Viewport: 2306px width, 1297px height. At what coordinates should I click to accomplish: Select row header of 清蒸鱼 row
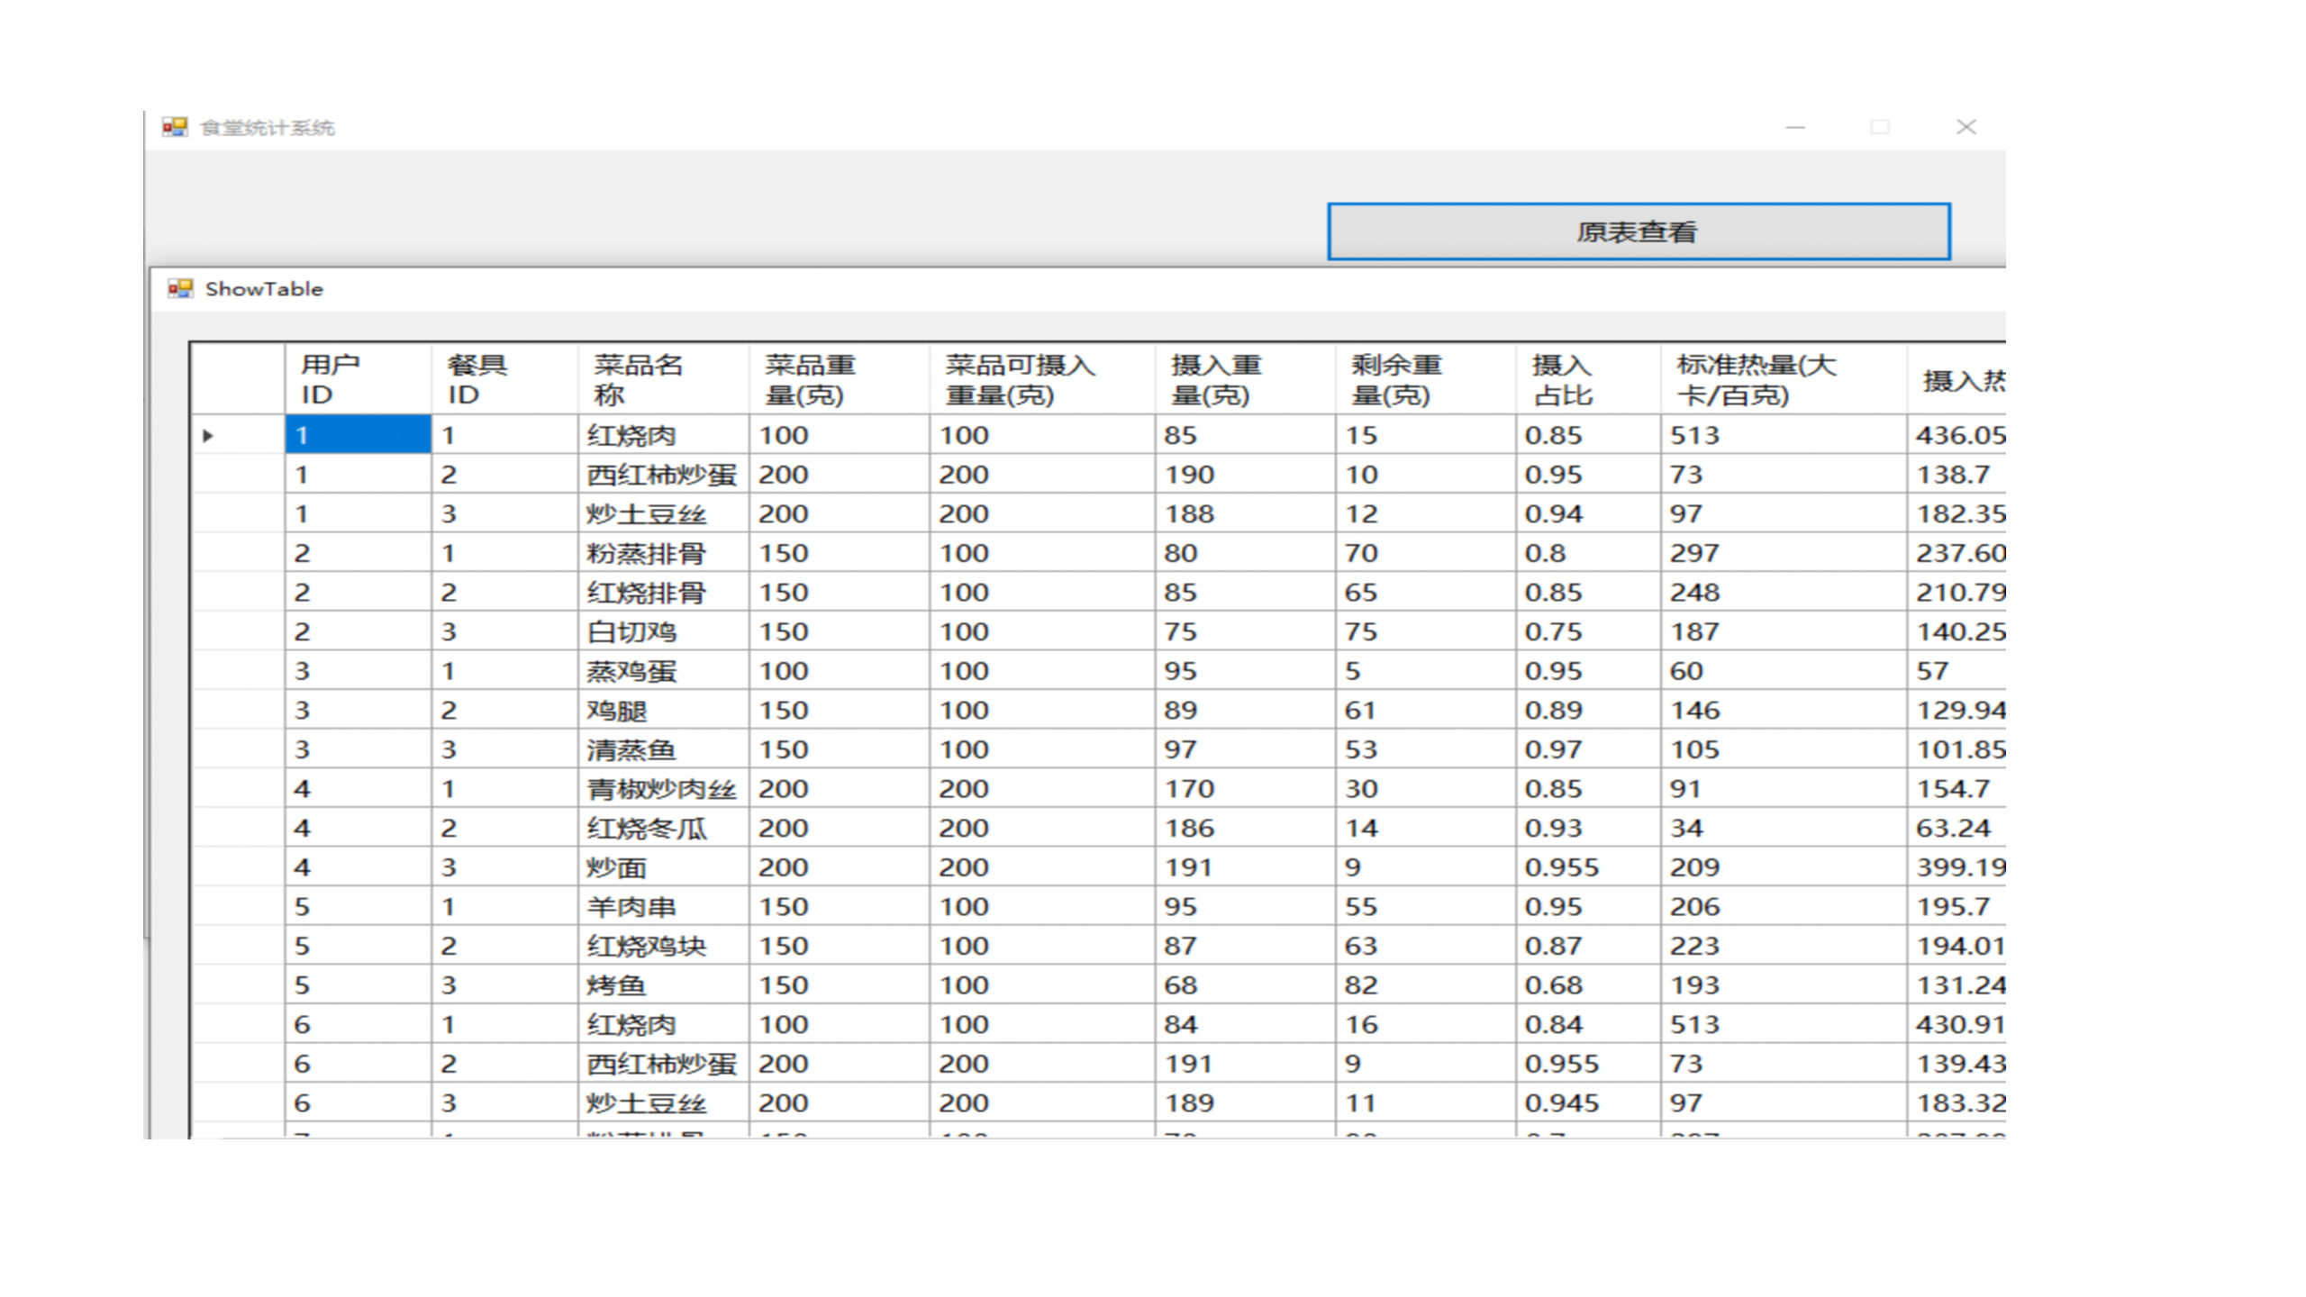(x=237, y=749)
